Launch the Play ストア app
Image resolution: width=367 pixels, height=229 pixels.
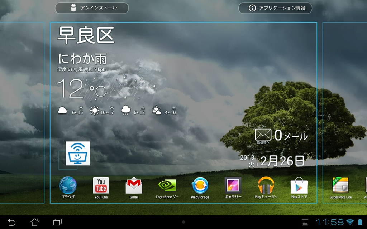[x=299, y=186]
